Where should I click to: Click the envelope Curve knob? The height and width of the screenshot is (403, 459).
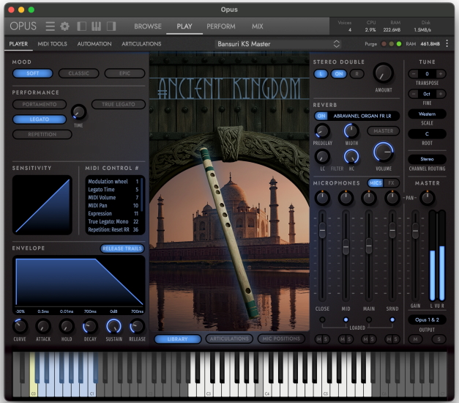tap(20, 326)
